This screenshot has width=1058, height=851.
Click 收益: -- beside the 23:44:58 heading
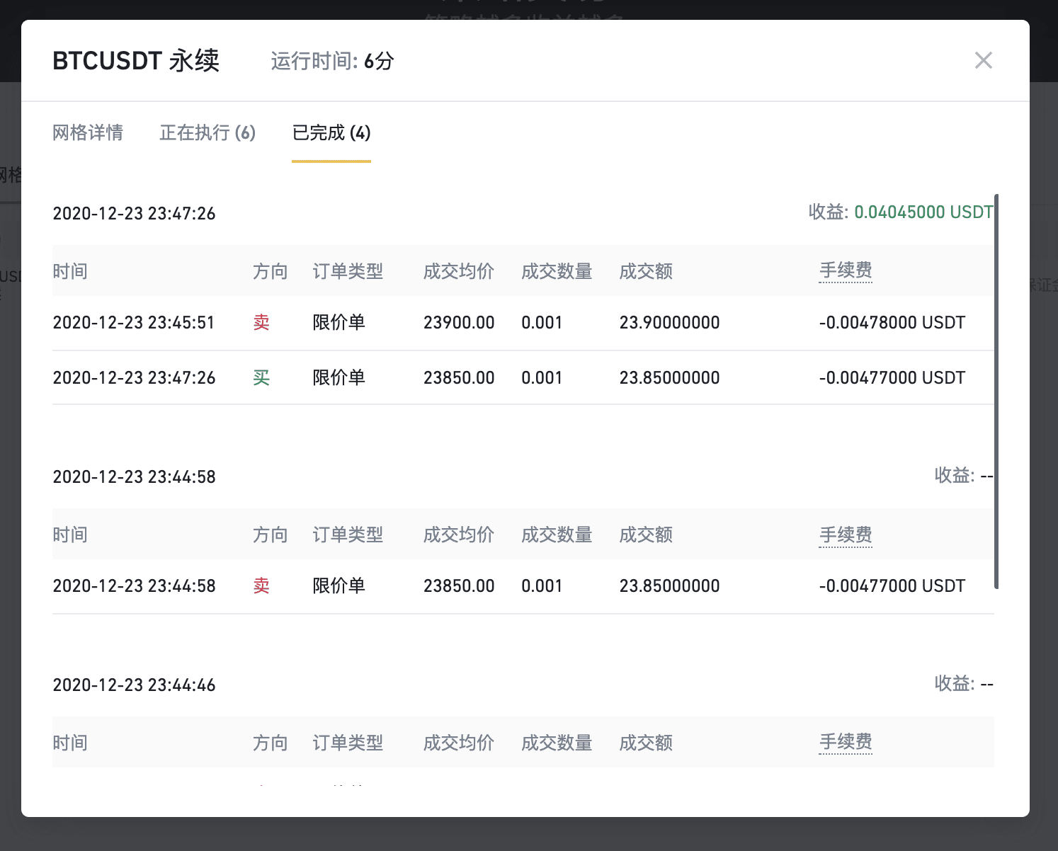[x=964, y=475]
